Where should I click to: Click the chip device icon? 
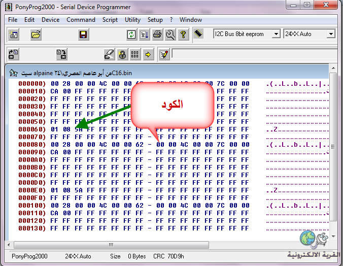pos(198,34)
